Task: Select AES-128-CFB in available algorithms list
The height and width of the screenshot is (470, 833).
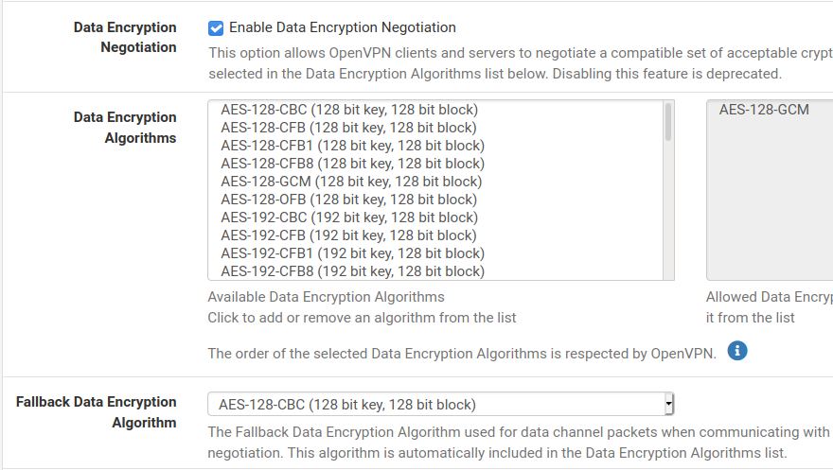Action: point(348,128)
